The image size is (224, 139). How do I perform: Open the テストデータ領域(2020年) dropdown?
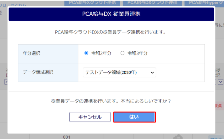119,73
